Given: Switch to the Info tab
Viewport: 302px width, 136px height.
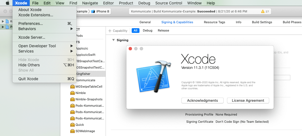Looking at the screenshot, I should (238, 22).
